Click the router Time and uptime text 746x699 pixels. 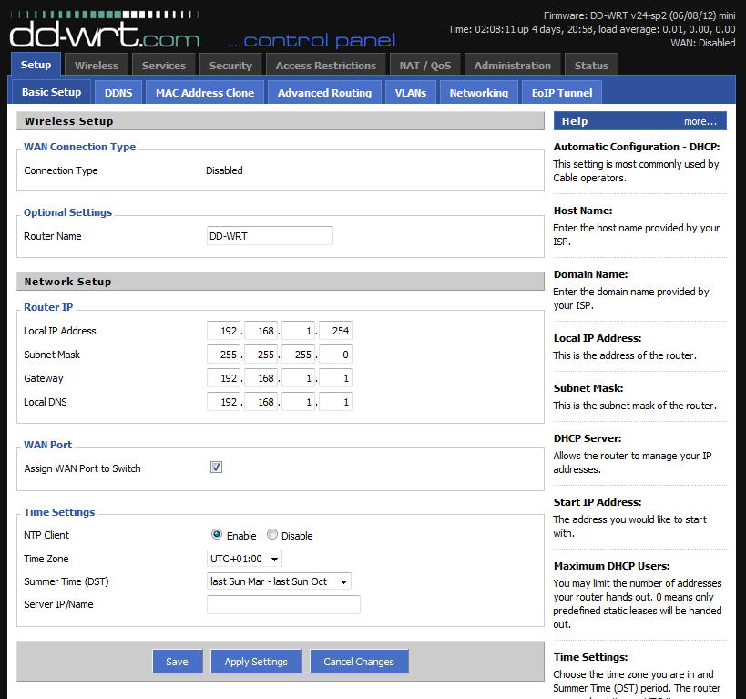[592, 29]
